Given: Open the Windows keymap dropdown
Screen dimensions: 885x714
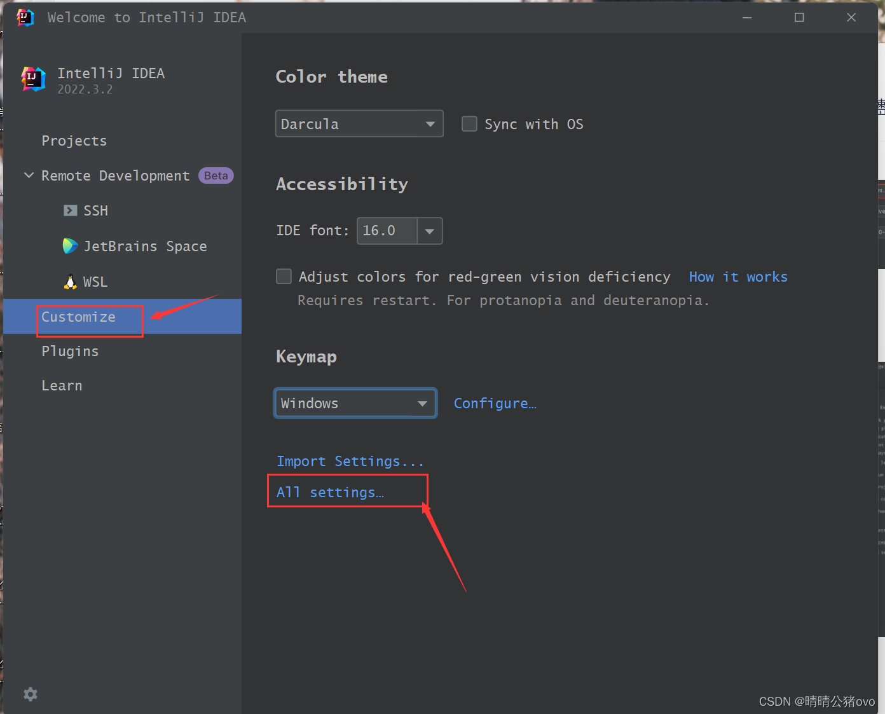Looking at the screenshot, I should coord(355,403).
